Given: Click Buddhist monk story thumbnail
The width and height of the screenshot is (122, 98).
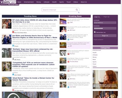Looking at the screenshot, I should point(63,45).
